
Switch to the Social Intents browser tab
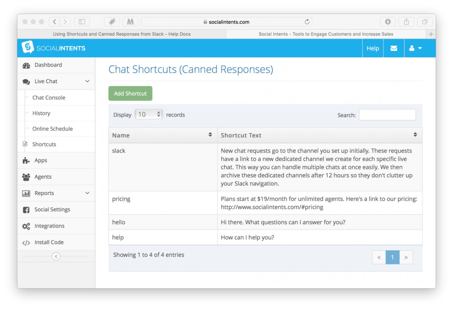click(x=326, y=34)
